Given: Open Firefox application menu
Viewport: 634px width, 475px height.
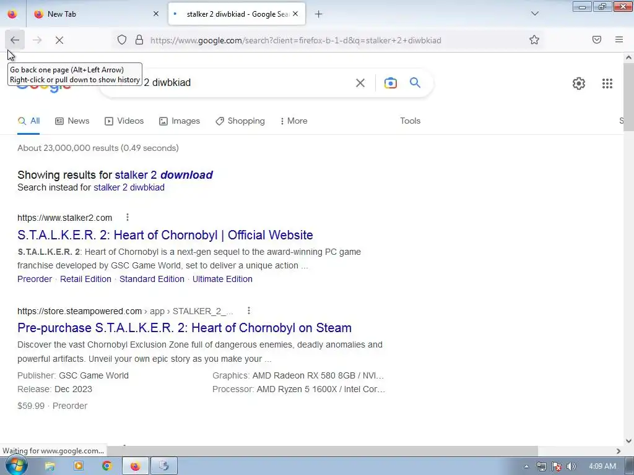Looking at the screenshot, I should click(x=619, y=40).
